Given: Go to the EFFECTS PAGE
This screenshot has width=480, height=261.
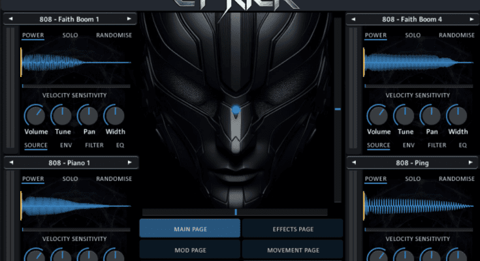Looking at the screenshot, I should point(293,229).
